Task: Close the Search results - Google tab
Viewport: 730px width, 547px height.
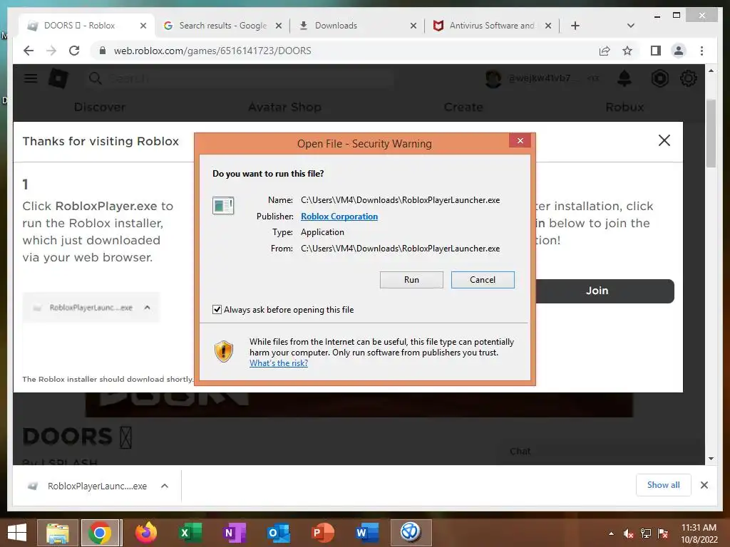Action: coord(279,26)
